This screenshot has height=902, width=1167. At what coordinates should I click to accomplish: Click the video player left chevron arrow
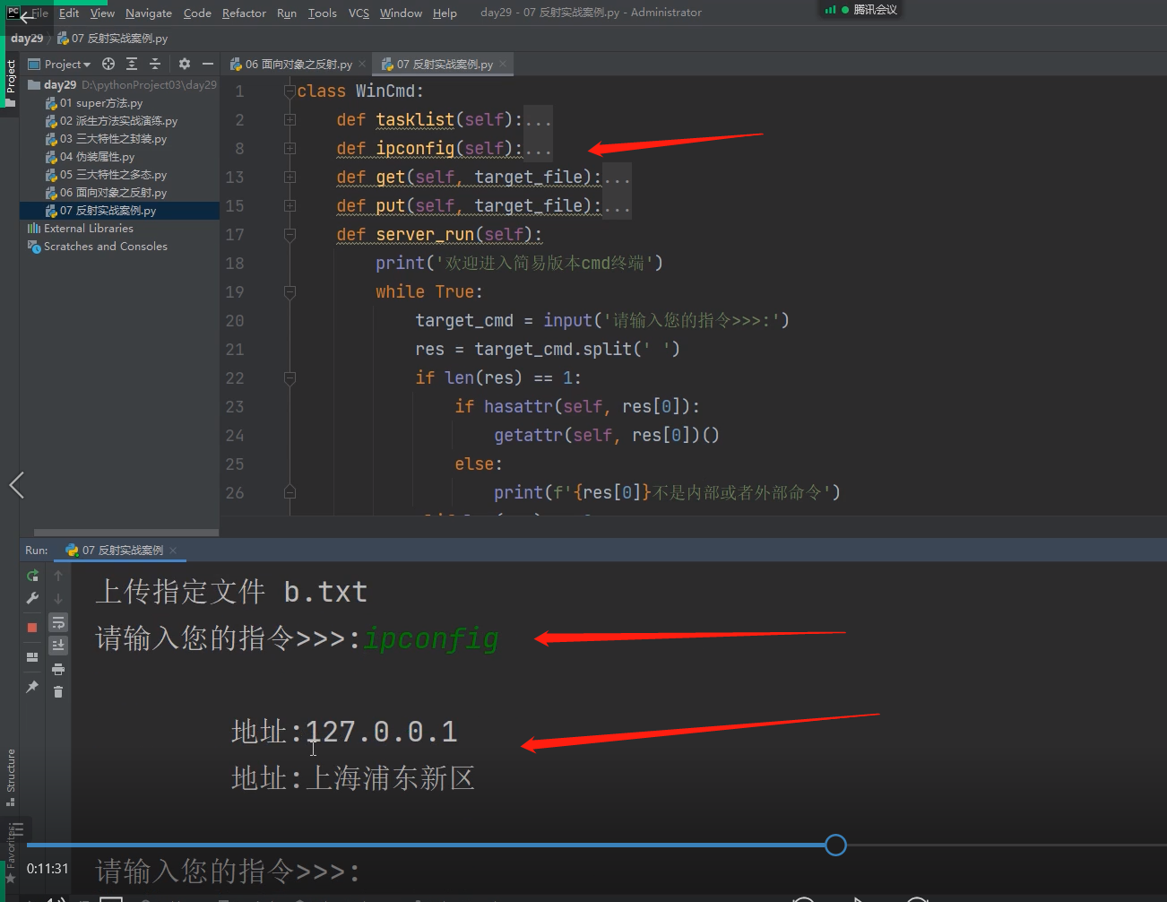coord(16,485)
